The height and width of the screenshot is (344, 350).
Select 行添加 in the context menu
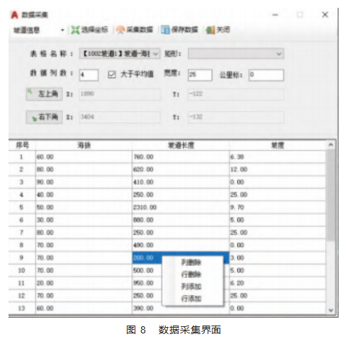pyautogui.click(x=191, y=299)
